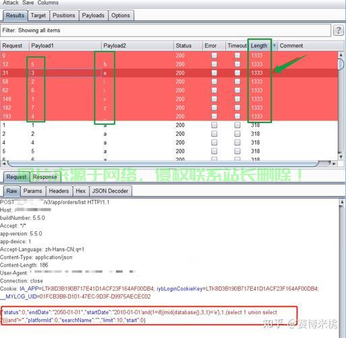Click horizontal scrollbar left arrow

[x=3, y=164]
